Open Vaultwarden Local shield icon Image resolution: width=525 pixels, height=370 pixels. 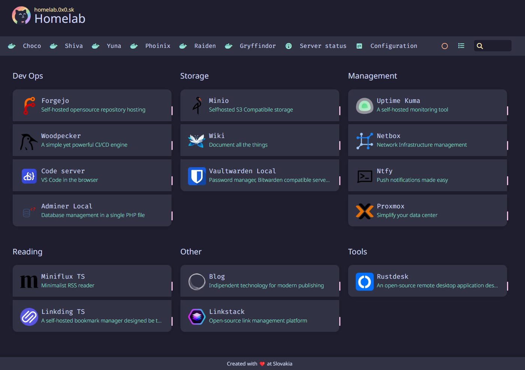point(197,176)
